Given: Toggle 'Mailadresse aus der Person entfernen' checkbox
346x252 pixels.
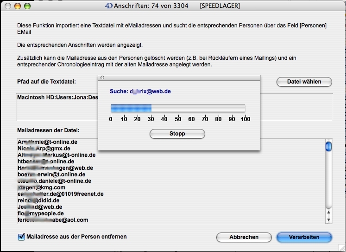Looking at the screenshot, I should coord(21,237).
